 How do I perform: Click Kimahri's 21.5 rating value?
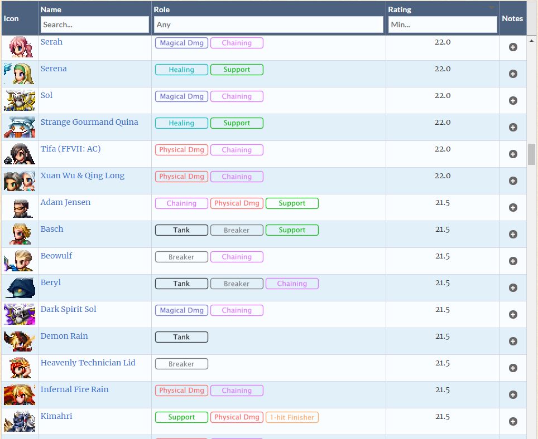[x=442, y=416]
